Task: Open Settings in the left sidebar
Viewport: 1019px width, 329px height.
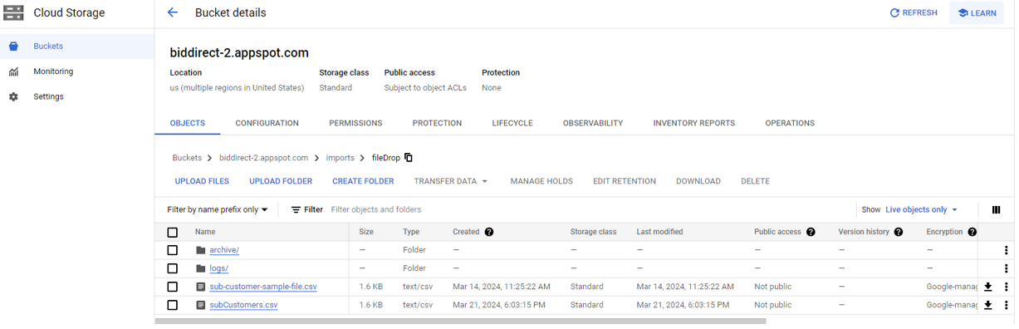Action: click(48, 96)
